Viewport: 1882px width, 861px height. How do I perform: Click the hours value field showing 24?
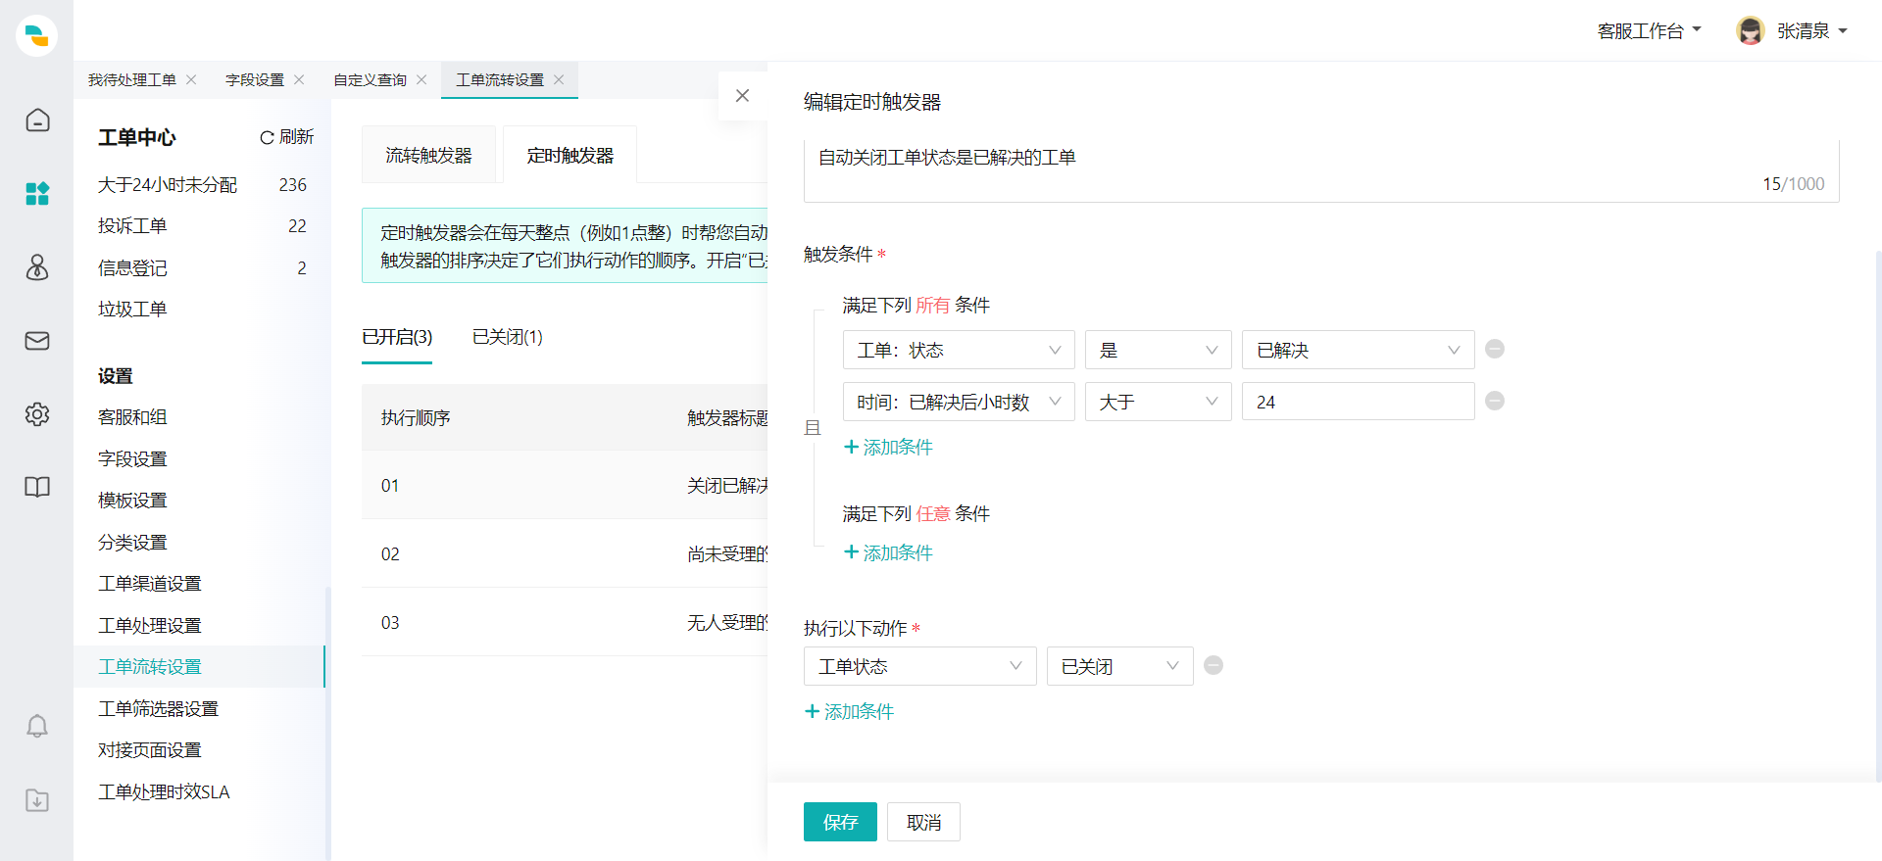(1358, 402)
